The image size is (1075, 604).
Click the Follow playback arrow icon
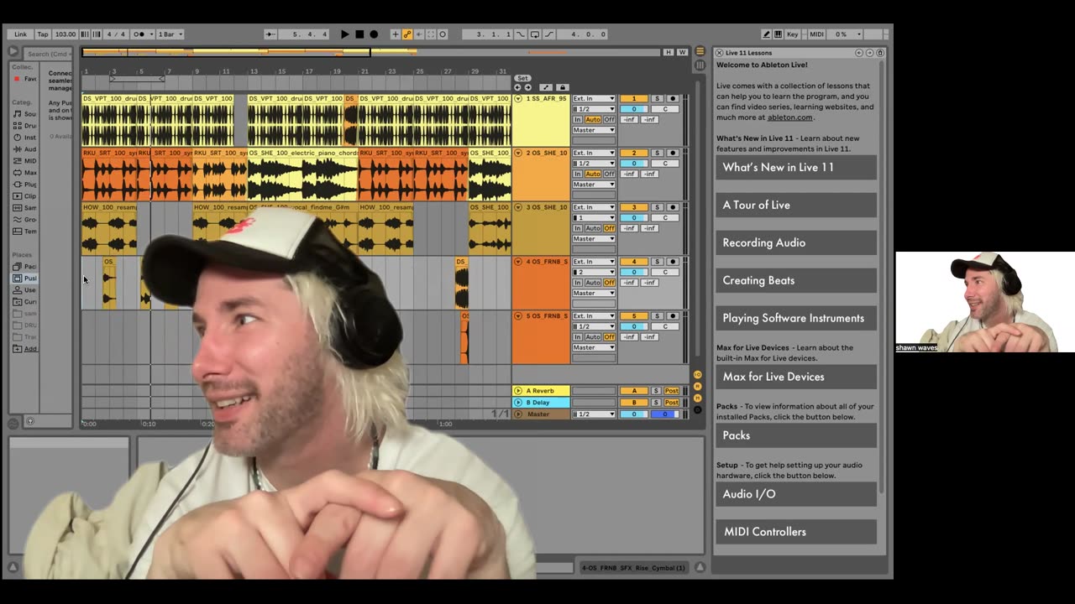[x=270, y=34]
